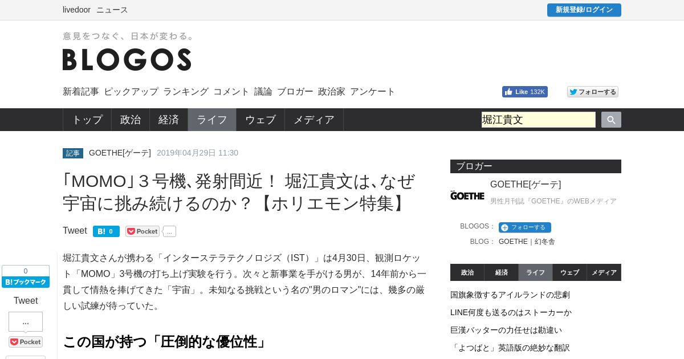
Task: Click the GOETHE logo in blogger panel
Action: coord(467,195)
